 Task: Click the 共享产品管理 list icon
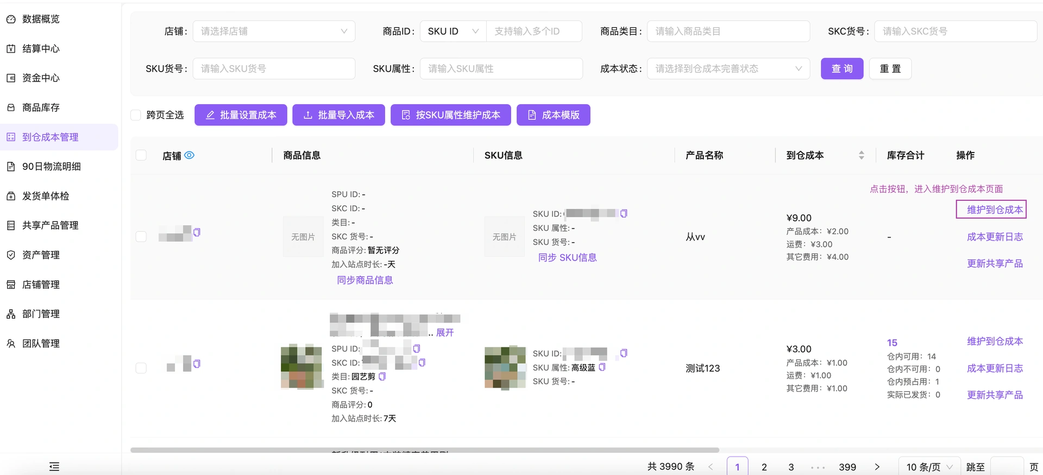[11, 225]
